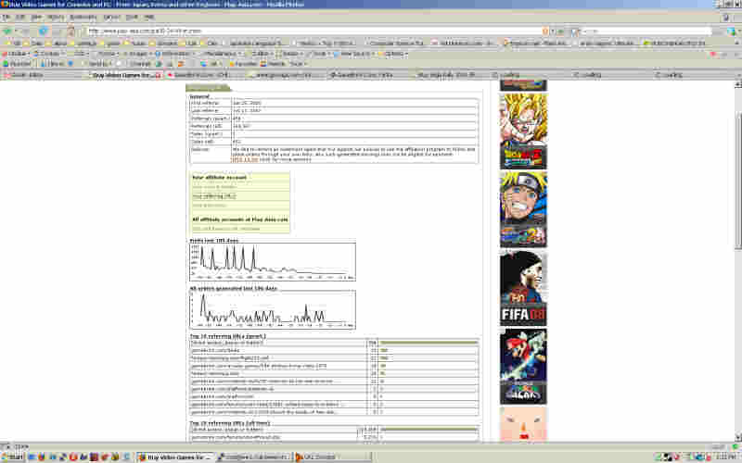Open the Naruto game cover thumbnail
Screen dimensions: 742x463
click(x=523, y=209)
